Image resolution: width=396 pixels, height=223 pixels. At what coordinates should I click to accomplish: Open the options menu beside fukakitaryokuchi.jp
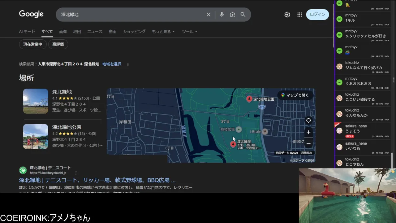76,173
